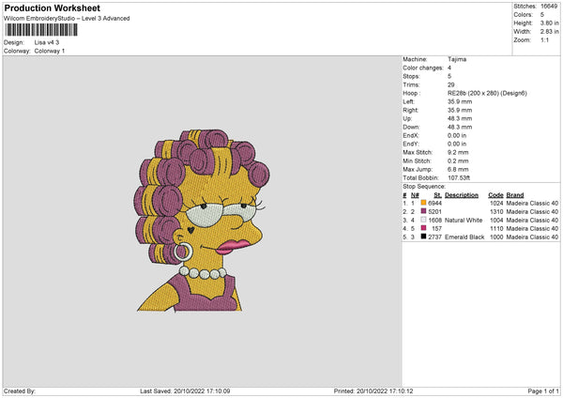Image resolution: width=563 pixels, height=398 pixels.
Task: Click the white swatch next to Natural White
Action: 424,220
